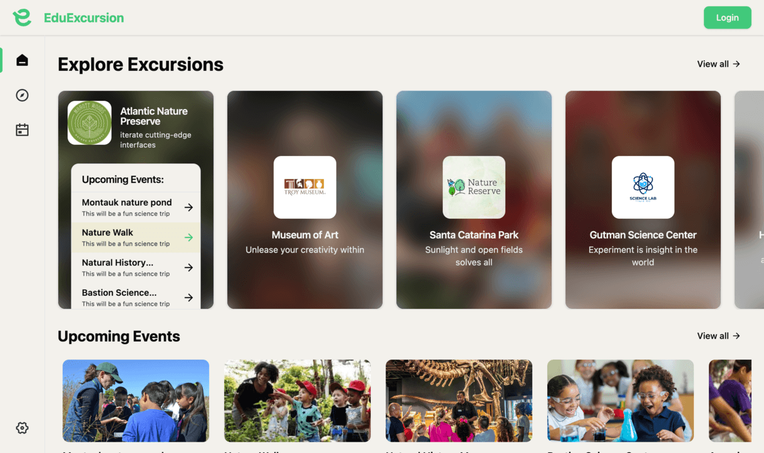Click the Science Lab logo tile
The width and height of the screenshot is (764, 453).
(x=643, y=187)
